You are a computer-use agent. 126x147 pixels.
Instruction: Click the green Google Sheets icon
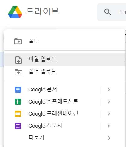[x=18, y=102]
